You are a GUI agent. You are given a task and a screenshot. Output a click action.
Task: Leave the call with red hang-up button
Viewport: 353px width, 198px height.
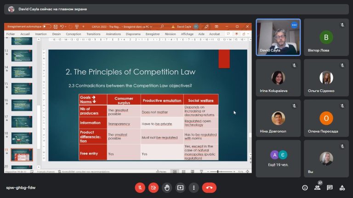coord(210,187)
